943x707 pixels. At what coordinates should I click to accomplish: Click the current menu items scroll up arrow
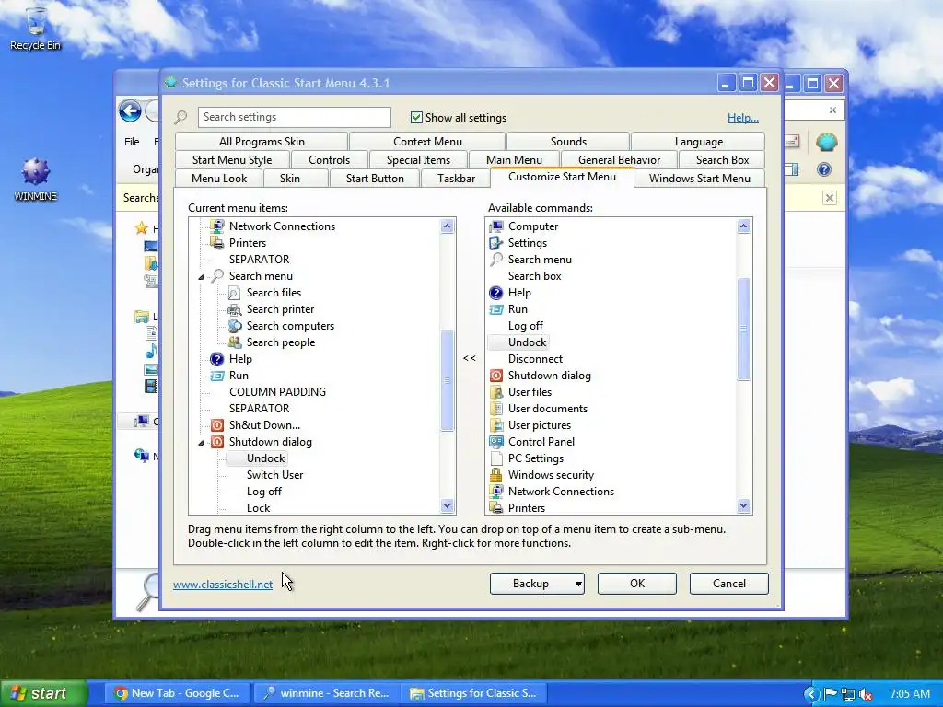point(447,226)
